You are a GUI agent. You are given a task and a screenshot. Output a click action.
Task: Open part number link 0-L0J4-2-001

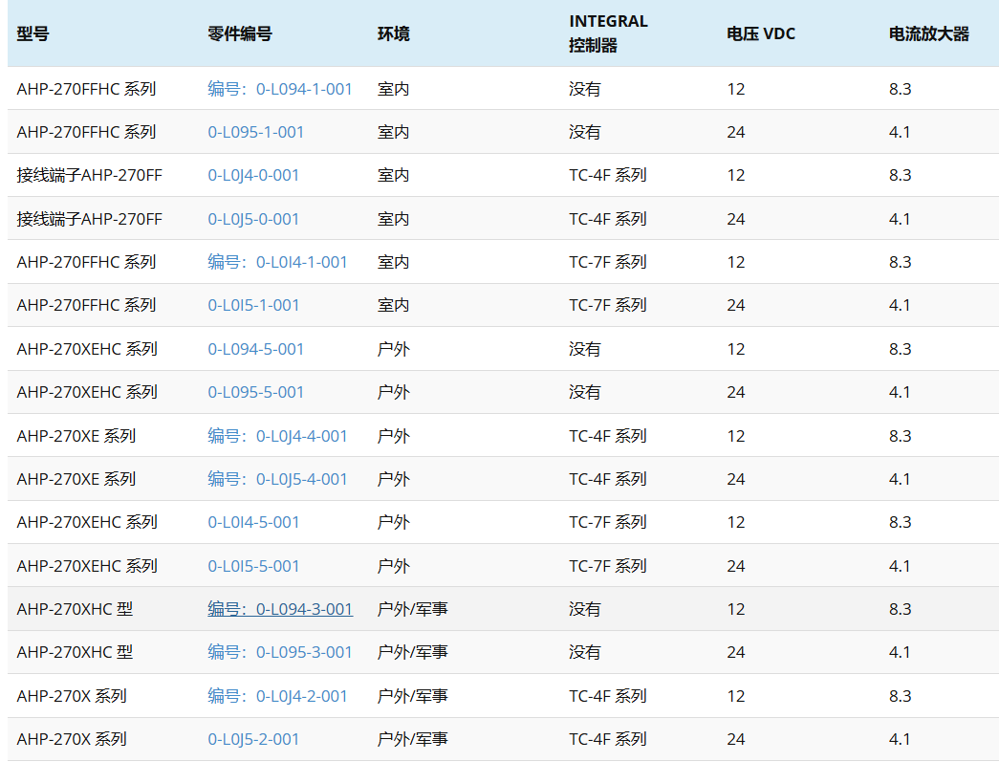[277, 696]
